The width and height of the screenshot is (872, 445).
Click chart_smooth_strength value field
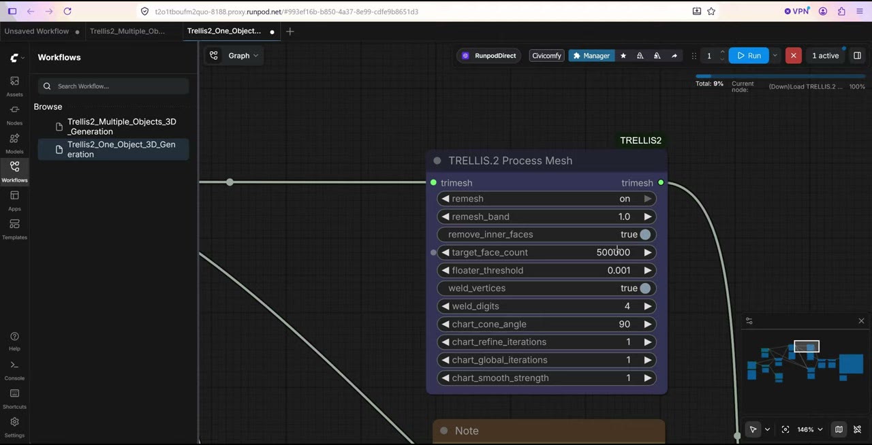(x=546, y=378)
